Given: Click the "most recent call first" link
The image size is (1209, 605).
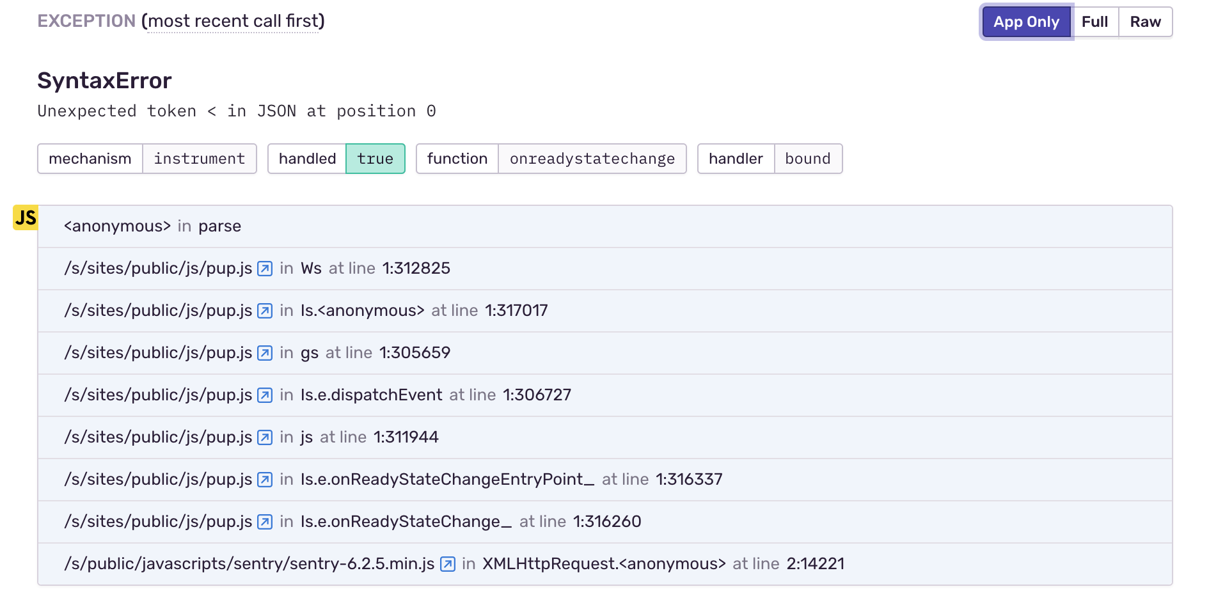Looking at the screenshot, I should click(x=233, y=21).
